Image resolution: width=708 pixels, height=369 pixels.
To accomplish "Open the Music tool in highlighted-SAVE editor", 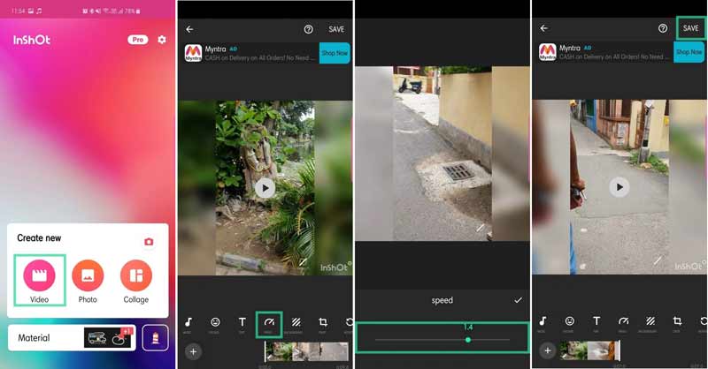I will (x=543, y=323).
